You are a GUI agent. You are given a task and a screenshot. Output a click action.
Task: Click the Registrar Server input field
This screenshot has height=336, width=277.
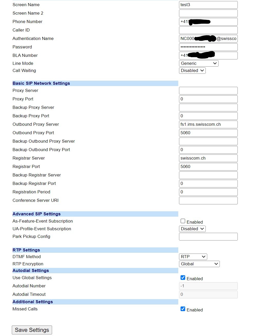208,158
